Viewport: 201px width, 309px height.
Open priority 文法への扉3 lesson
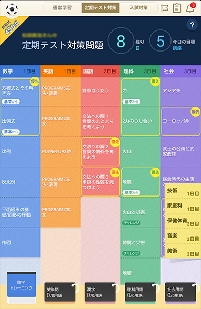pos(100,182)
